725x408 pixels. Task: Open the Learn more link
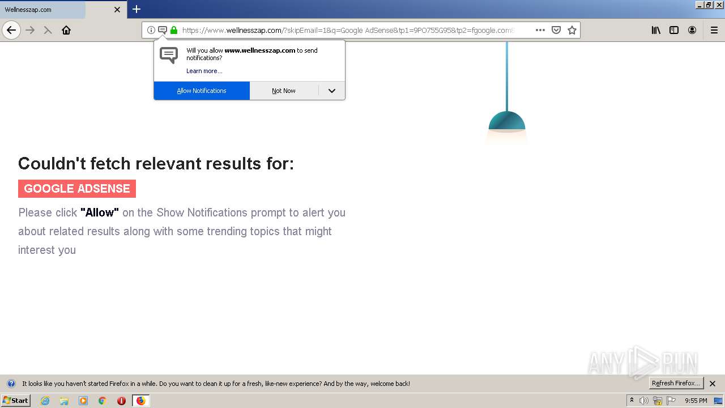(x=204, y=71)
